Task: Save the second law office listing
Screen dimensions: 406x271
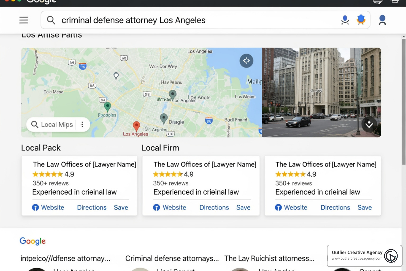Action: [243, 207]
